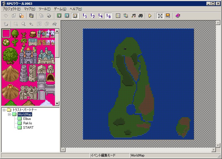Pick the tree stump tile

[33, 34]
